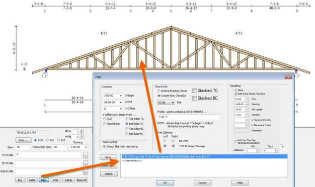Screen dimensions: 315x187
Task: Click Save in Filler dialog
Action: point(109,157)
